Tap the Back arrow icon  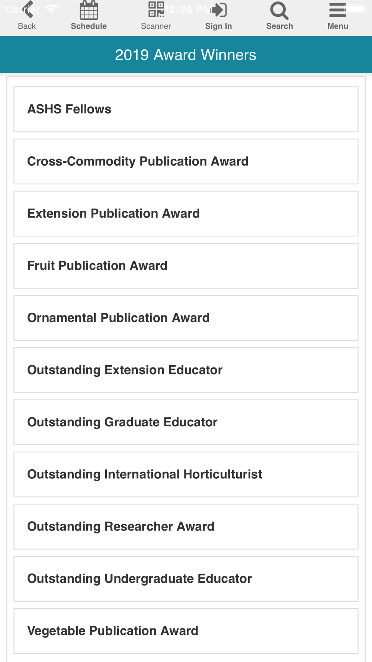(x=28, y=10)
